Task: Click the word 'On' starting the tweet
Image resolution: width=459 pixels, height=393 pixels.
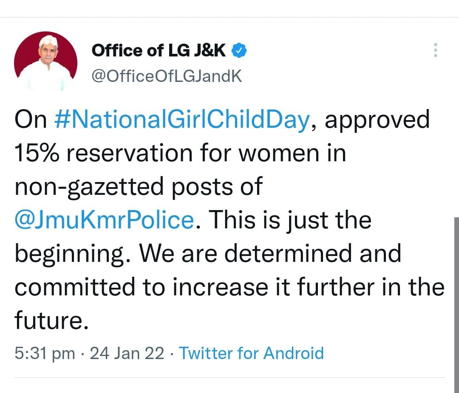Action: click(31, 119)
